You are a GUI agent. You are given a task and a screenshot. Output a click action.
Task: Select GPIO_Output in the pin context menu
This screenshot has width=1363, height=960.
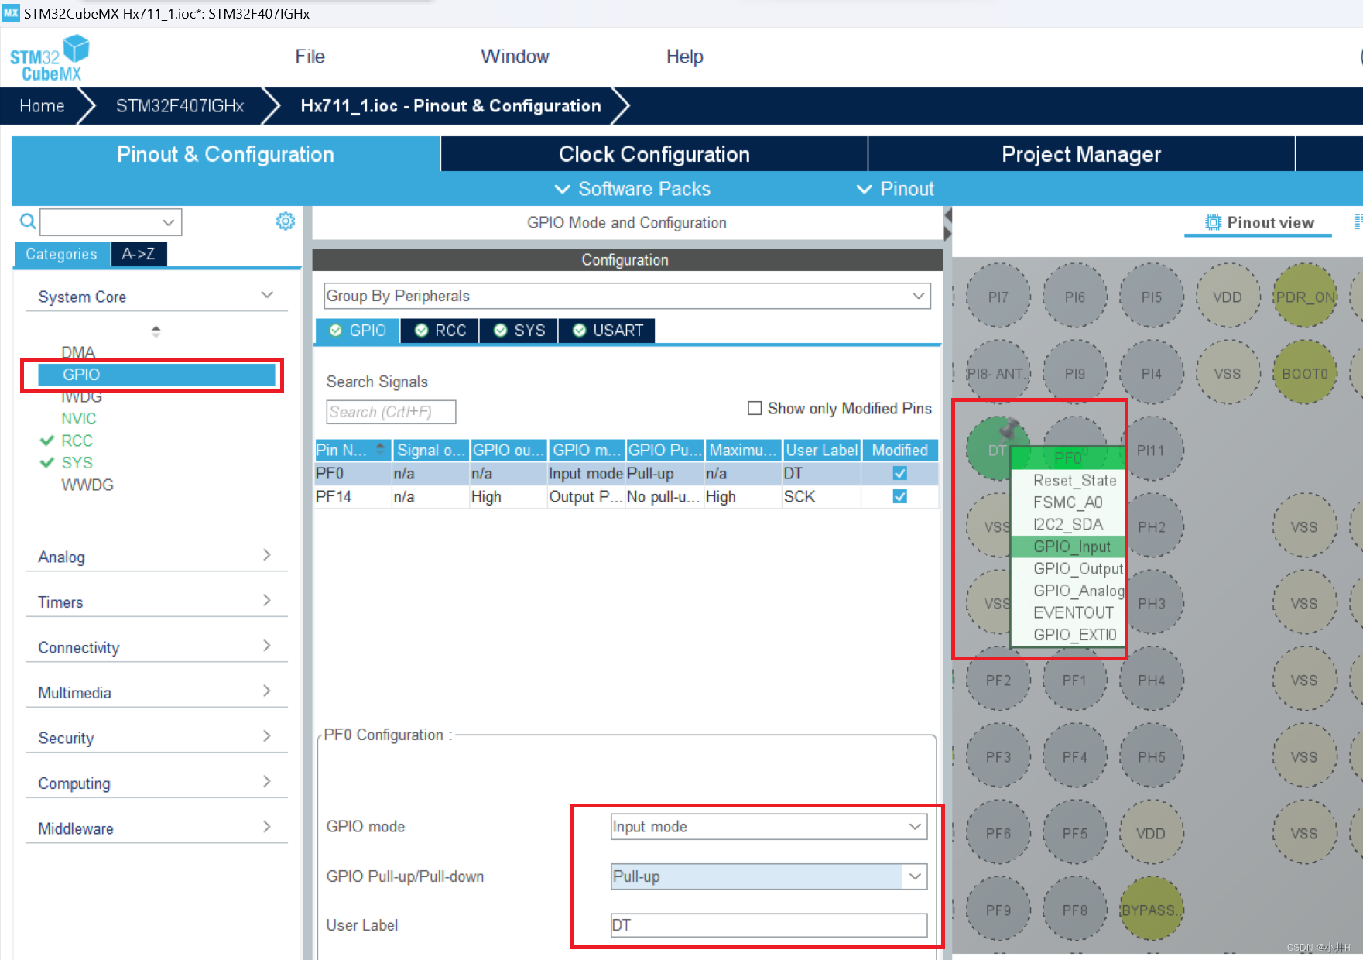1068,568
